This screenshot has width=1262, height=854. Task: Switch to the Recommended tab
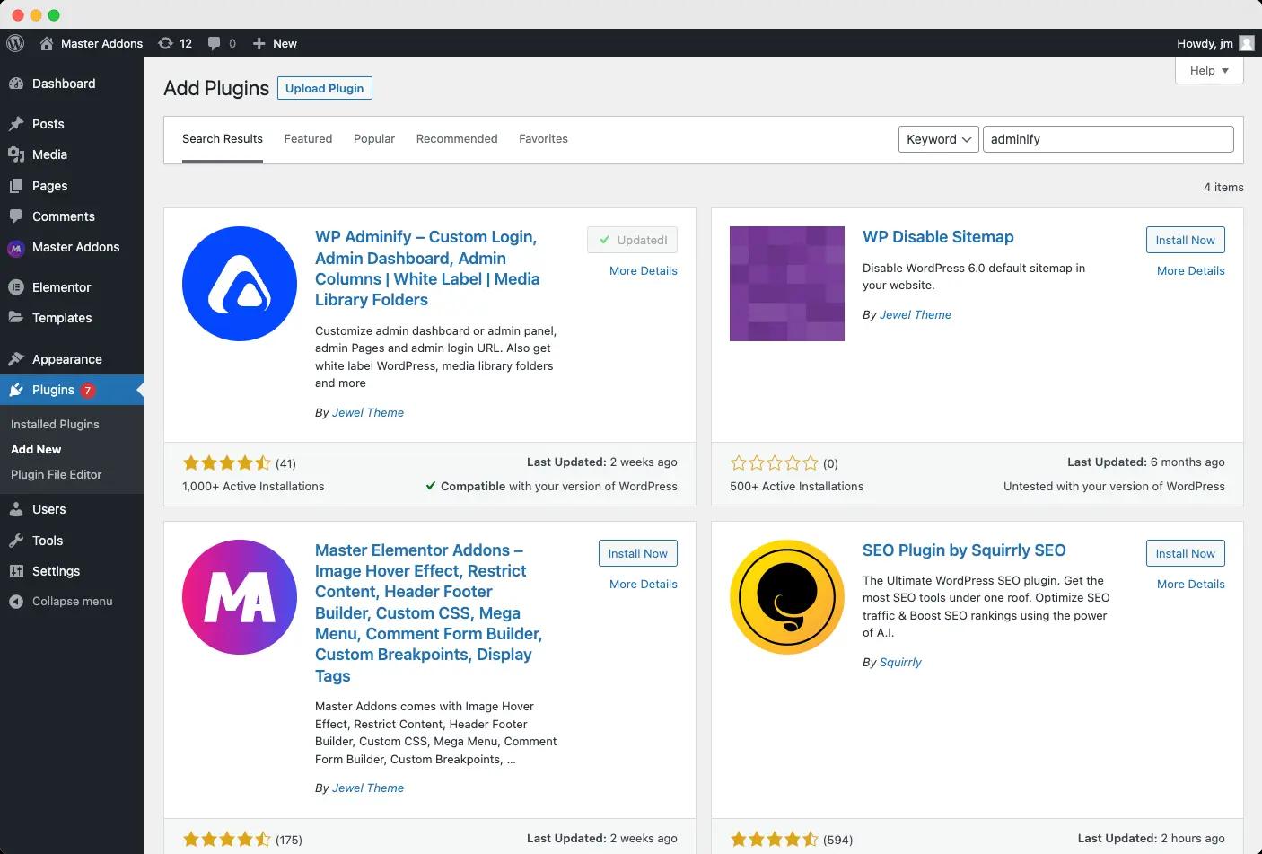(457, 139)
